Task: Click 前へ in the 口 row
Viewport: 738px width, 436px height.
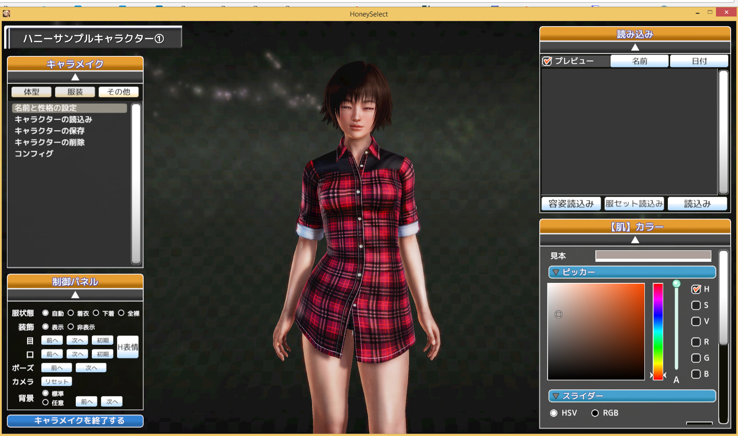Action: [x=52, y=354]
